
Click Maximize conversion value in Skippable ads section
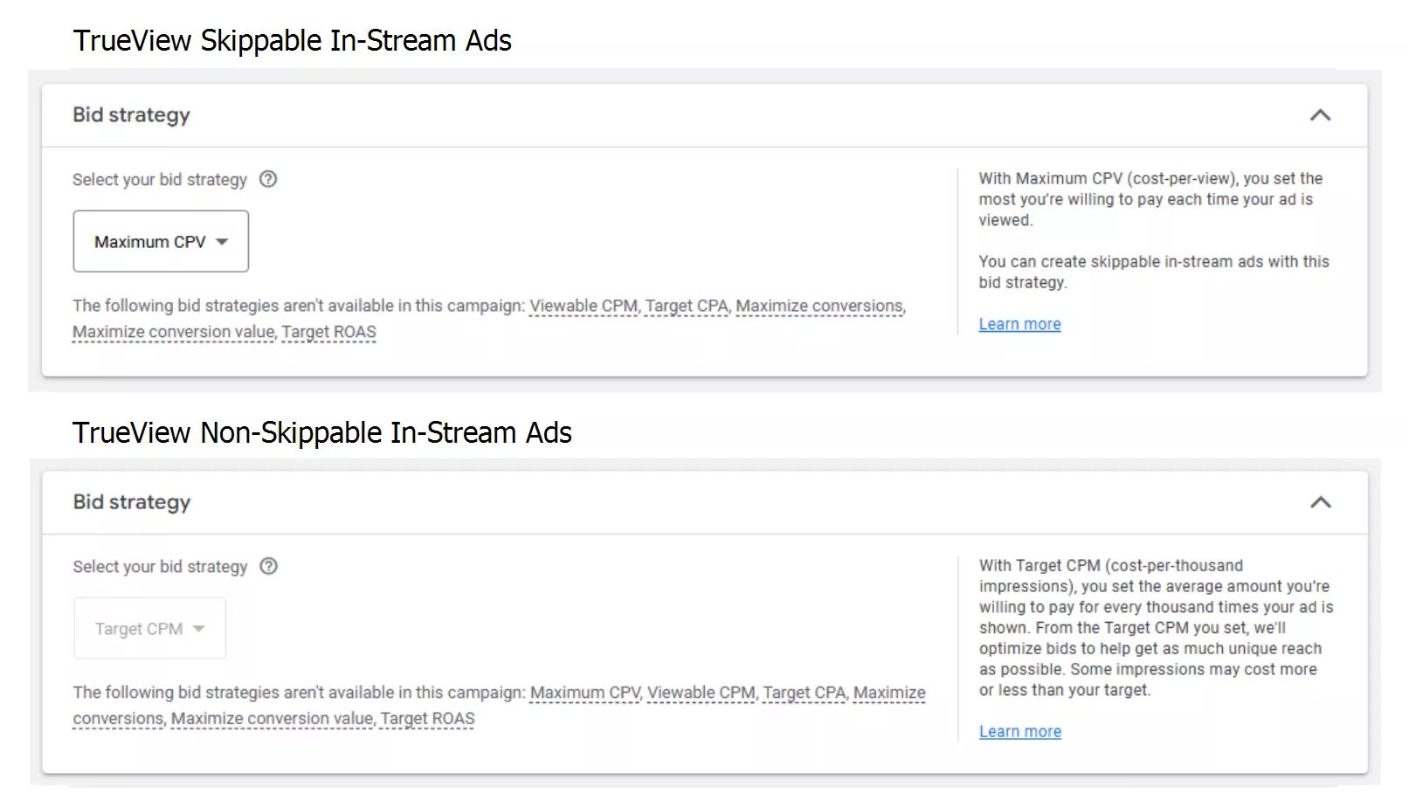point(173,332)
